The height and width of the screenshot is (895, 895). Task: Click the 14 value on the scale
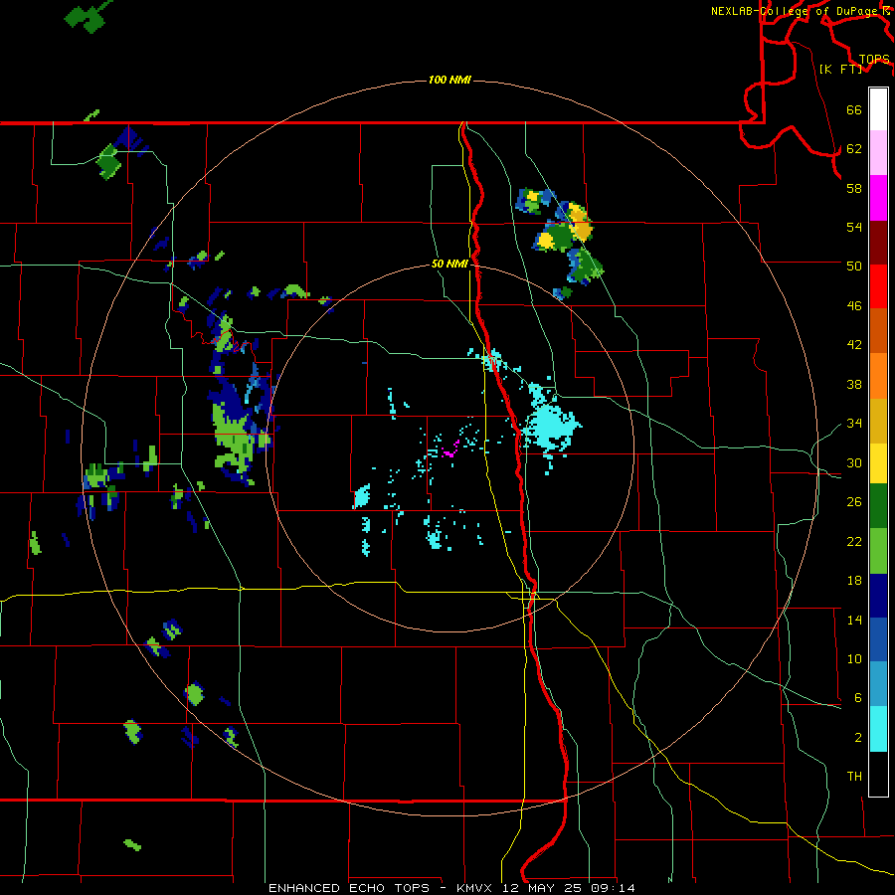(x=854, y=620)
